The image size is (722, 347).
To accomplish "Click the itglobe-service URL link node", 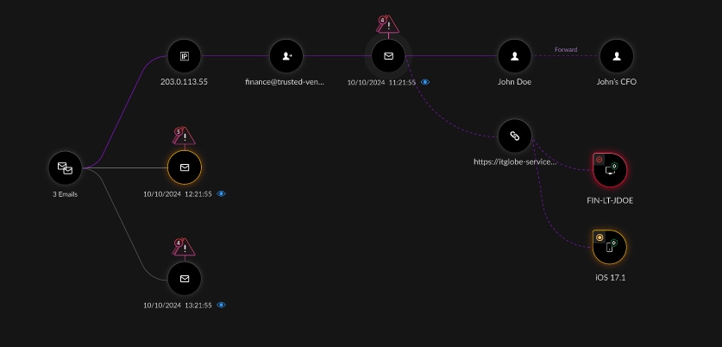I will pyautogui.click(x=515, y=136).
